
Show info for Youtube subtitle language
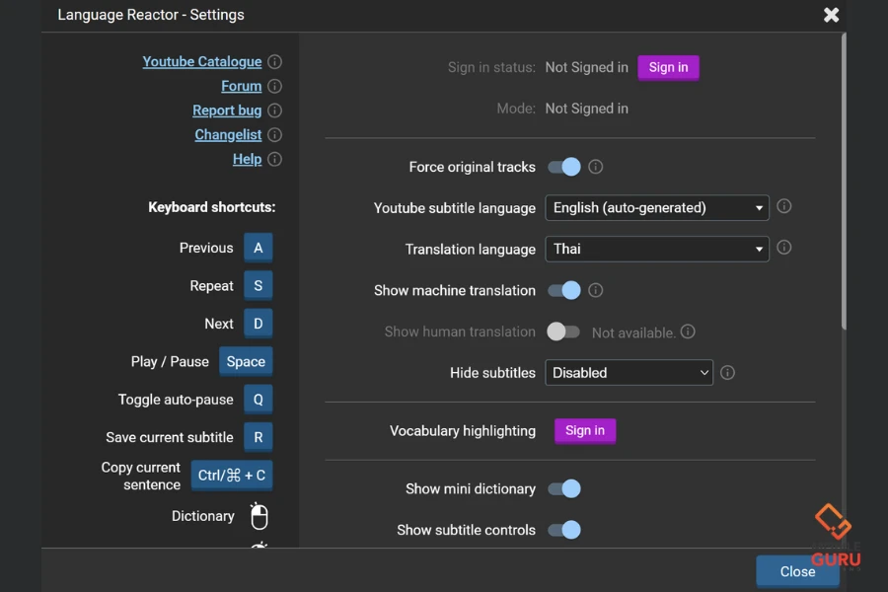coord(783,206)
